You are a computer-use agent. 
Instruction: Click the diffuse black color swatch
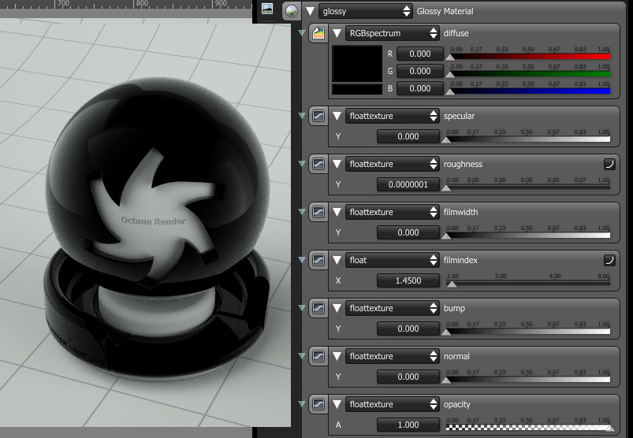[x=357, y=64]
